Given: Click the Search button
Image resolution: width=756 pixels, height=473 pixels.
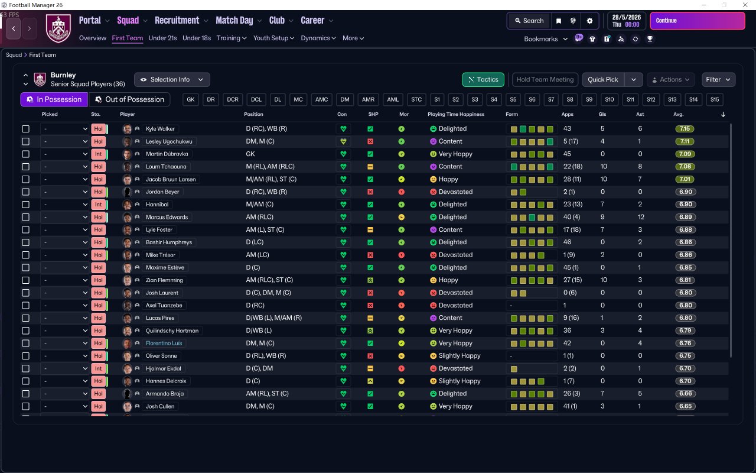Looking at the screenshot, I should tap(529, 21).
